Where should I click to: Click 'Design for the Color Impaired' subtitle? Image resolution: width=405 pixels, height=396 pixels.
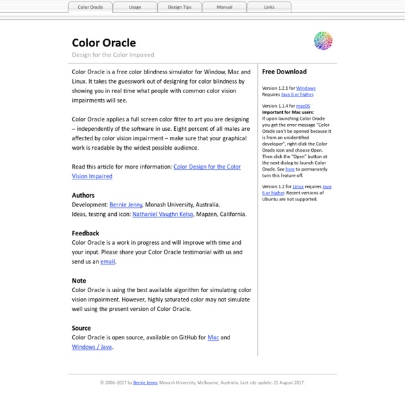click(113, 55)
